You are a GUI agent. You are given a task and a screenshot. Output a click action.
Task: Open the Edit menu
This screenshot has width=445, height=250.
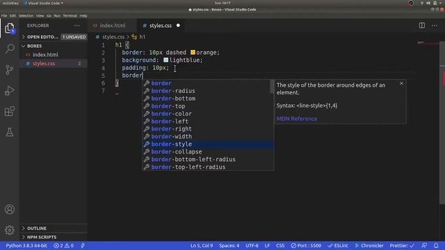point(13,16)
